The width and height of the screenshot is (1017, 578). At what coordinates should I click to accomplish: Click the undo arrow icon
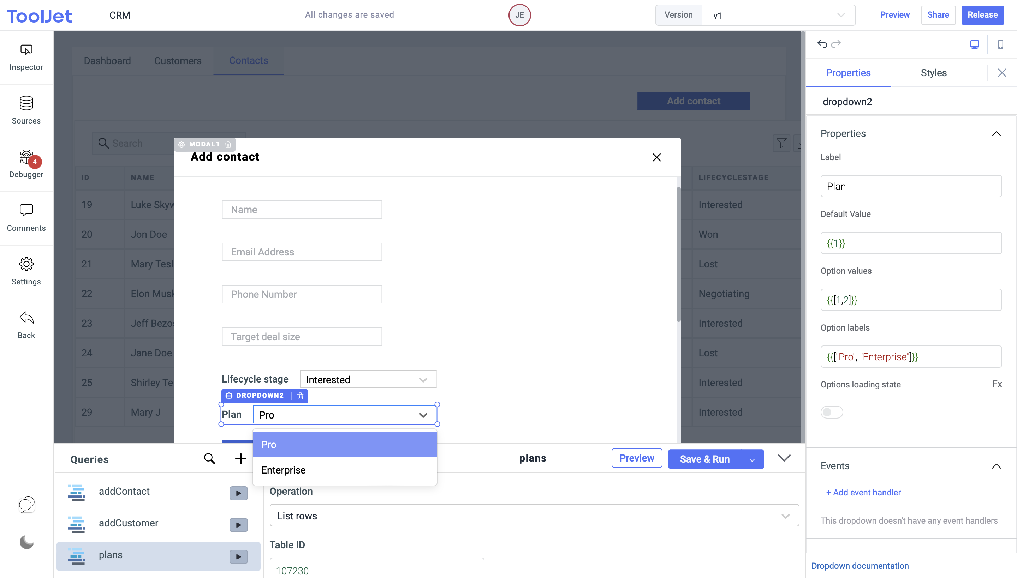[x=822, y=44]
